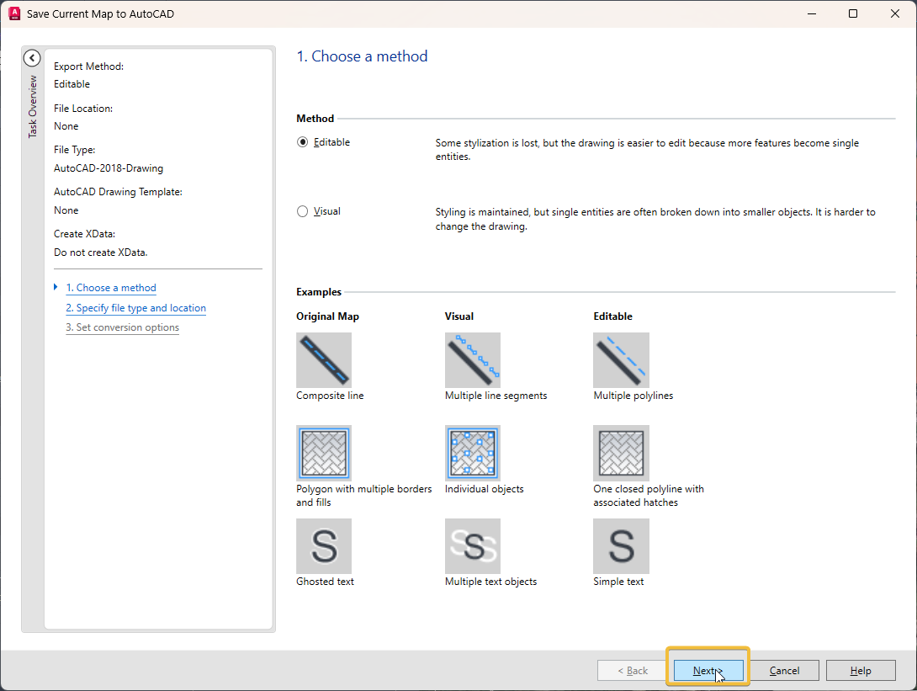Minimize the Save Current Map window
The image size is (917, 691).
[x=812, y=13]
